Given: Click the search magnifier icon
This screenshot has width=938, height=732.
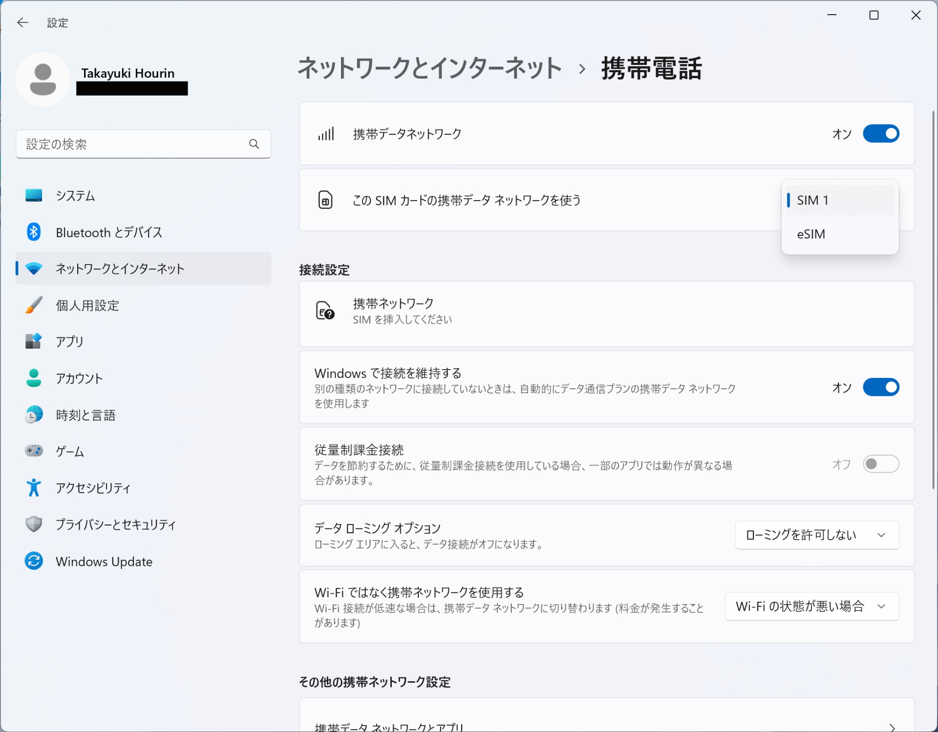Looking at the screenshot, I should (x=254, y=144).
